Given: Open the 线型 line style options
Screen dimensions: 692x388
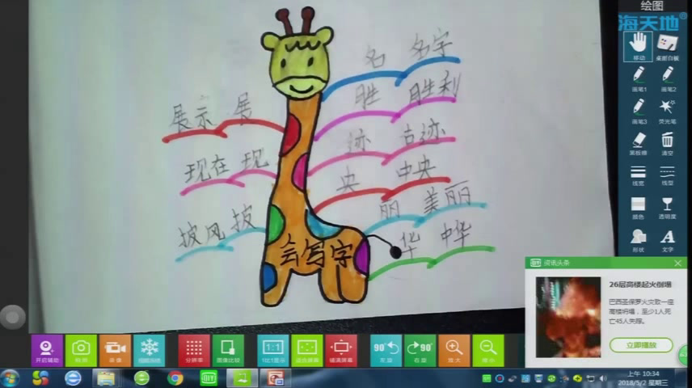Looking at the screenshot, I should tap(667, 173).
